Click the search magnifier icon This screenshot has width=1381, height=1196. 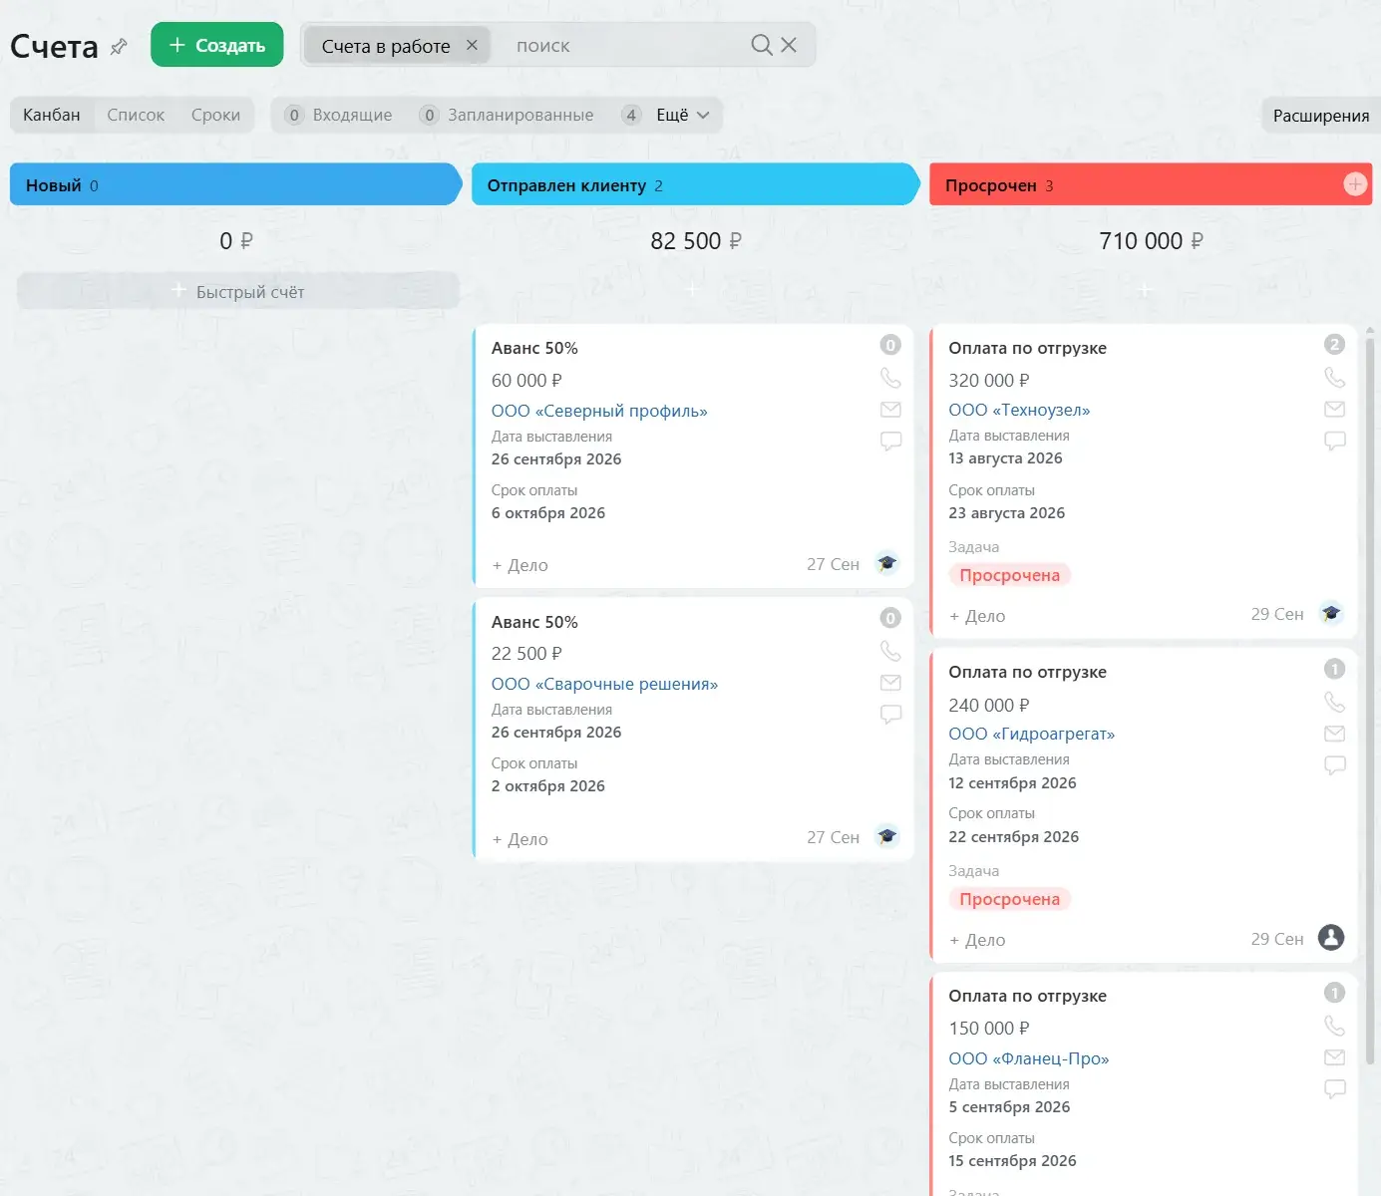coord(762,45)
